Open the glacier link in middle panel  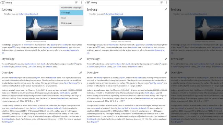138,45
